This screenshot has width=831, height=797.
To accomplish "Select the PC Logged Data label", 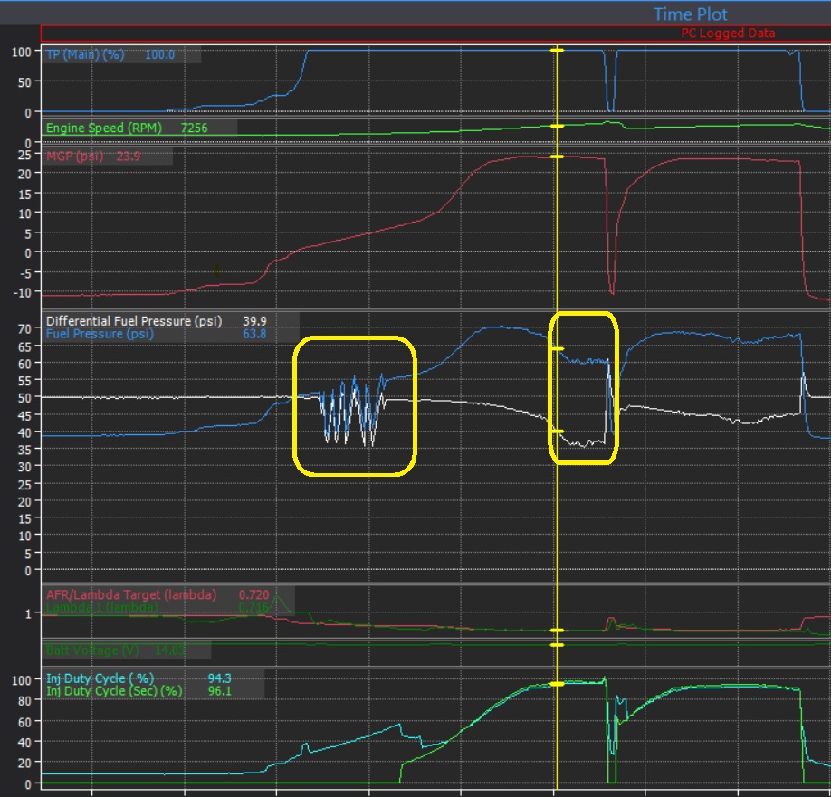I will [728, 33].
